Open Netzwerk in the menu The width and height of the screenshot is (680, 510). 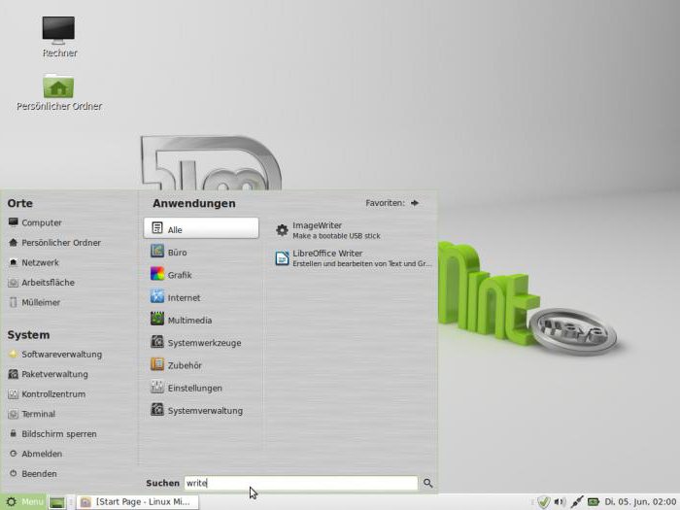(x=33, y=262)
